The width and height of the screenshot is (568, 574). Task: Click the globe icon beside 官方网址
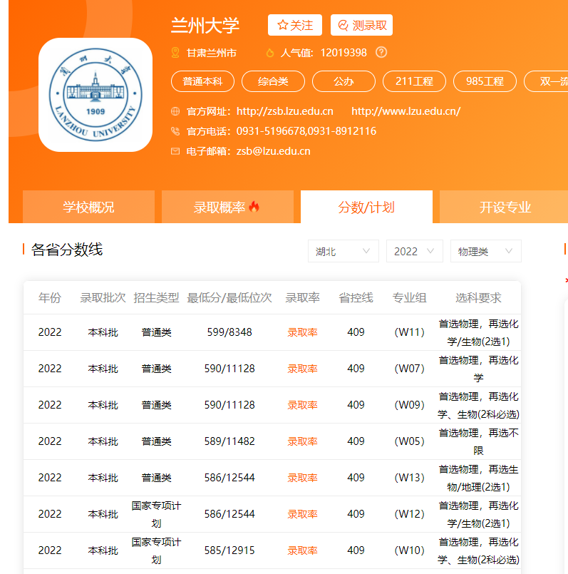pyautogui.click(x=175, y=111)
